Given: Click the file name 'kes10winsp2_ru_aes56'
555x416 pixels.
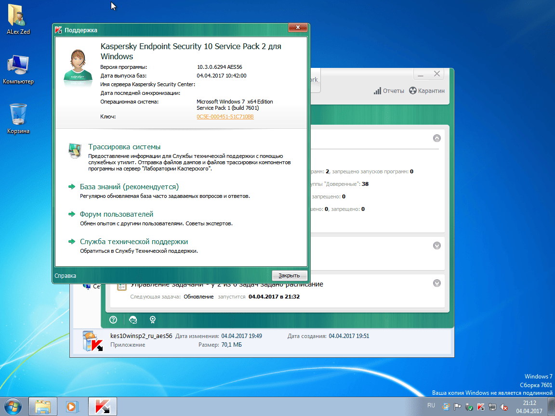Looking at the screenshot, I should pos(141,336).
